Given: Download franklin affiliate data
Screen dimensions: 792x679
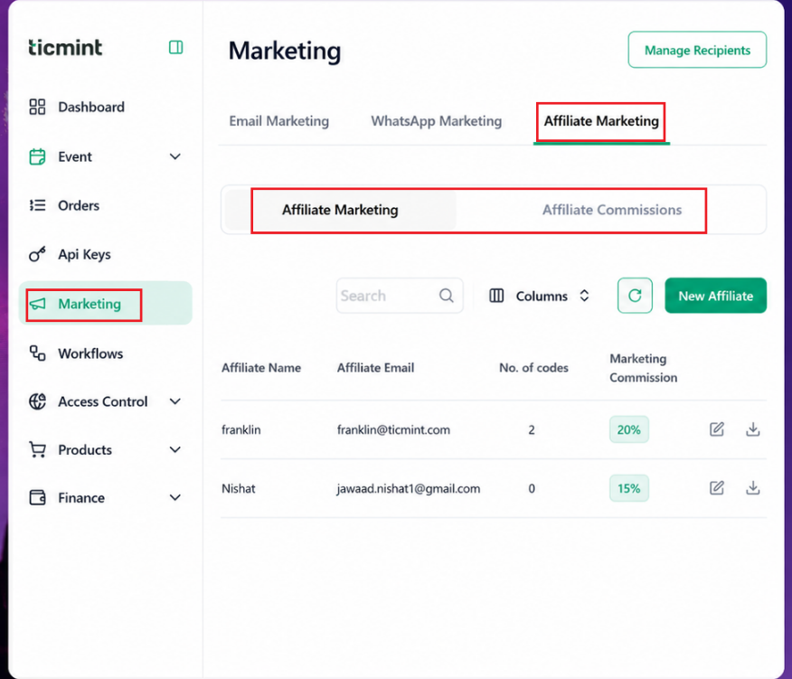Looking at the screenshot, I should (x=752, y=429).
